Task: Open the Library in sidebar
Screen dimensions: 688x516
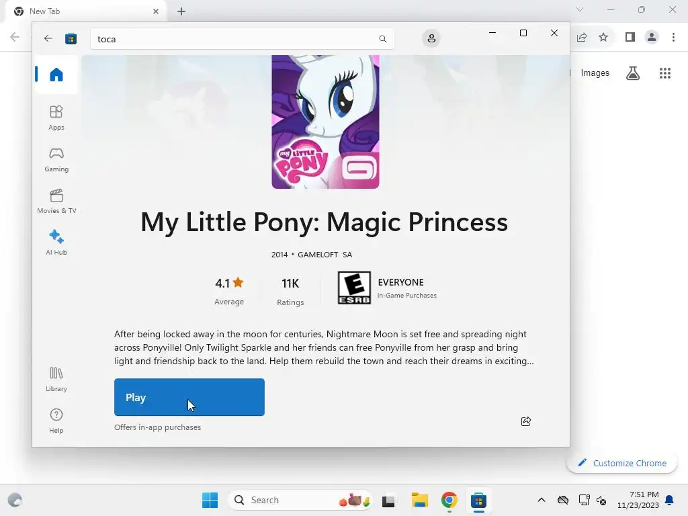Action: pos(56,379)
